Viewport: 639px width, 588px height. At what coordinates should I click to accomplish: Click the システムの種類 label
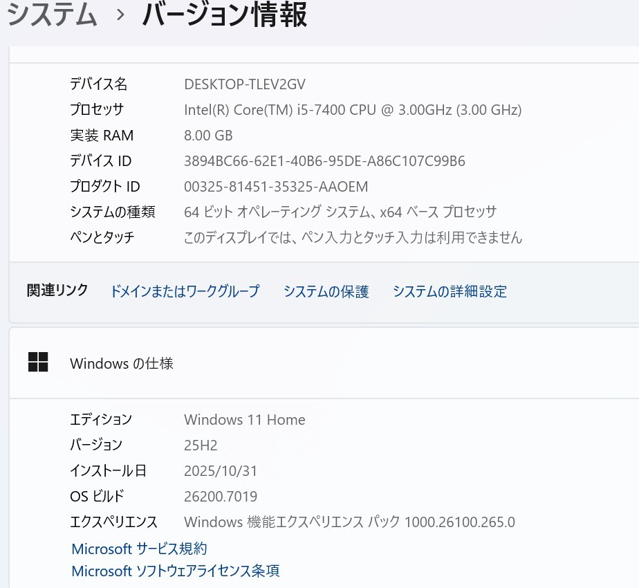click(113, 212)
